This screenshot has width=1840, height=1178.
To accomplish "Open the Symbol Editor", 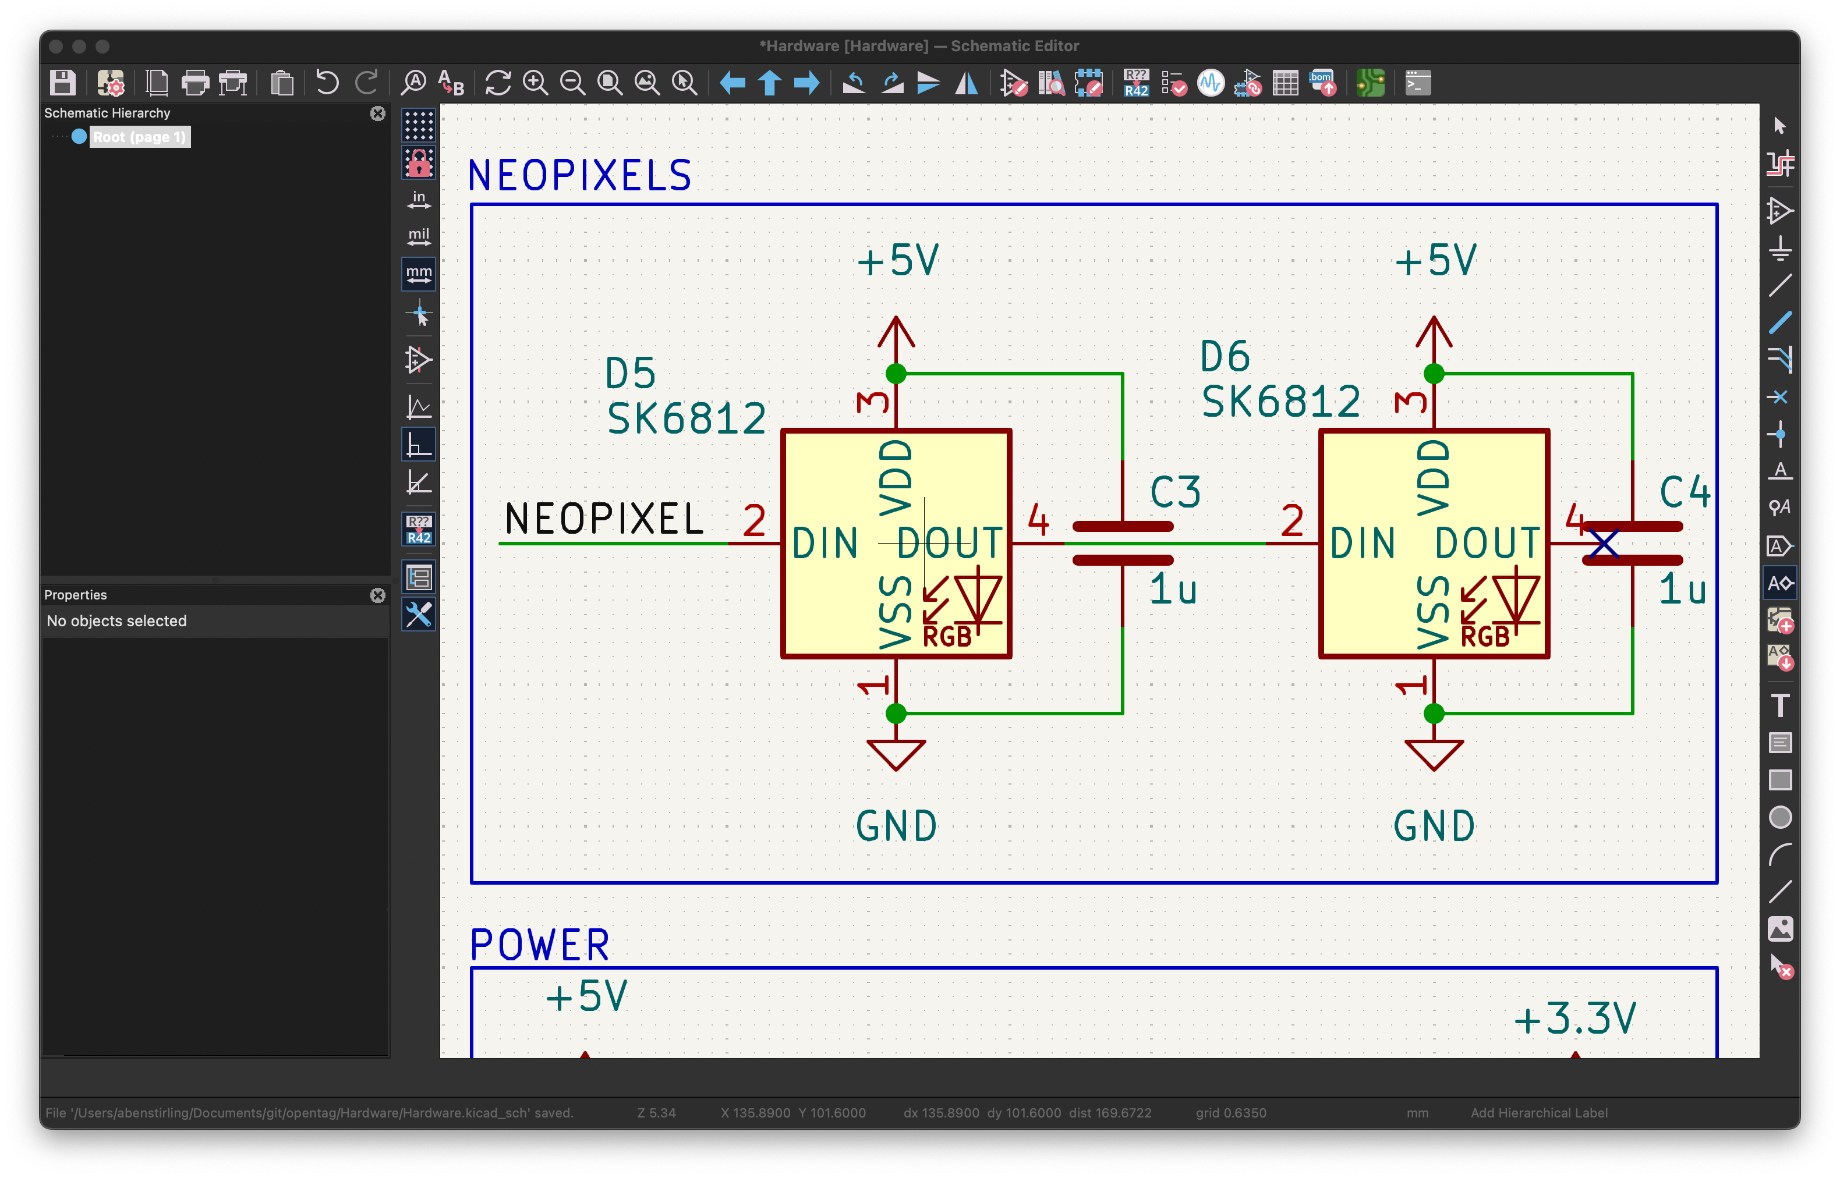I will pos(1014,83).
